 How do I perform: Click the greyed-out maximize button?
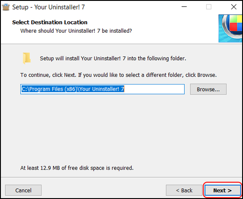209,7
